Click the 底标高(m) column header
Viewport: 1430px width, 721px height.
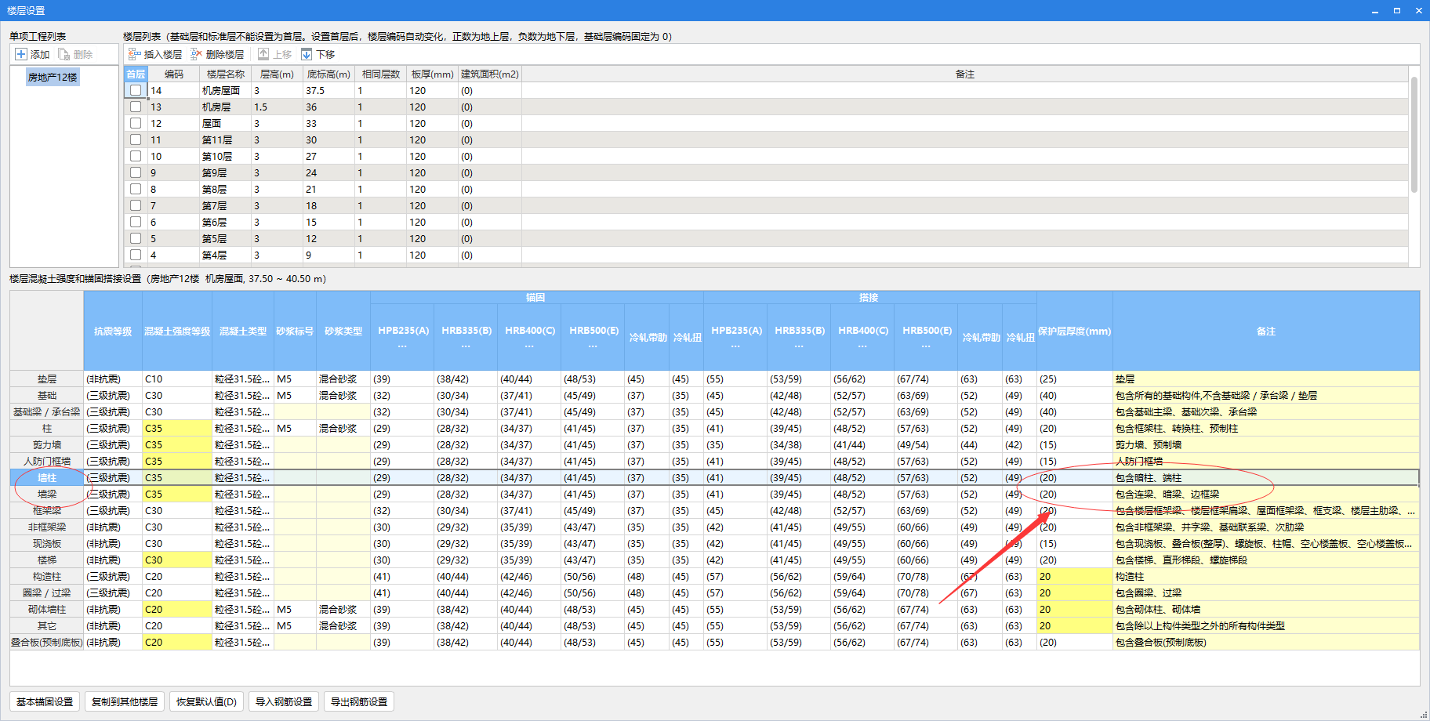pyautogui.click(x=328, y=74)
